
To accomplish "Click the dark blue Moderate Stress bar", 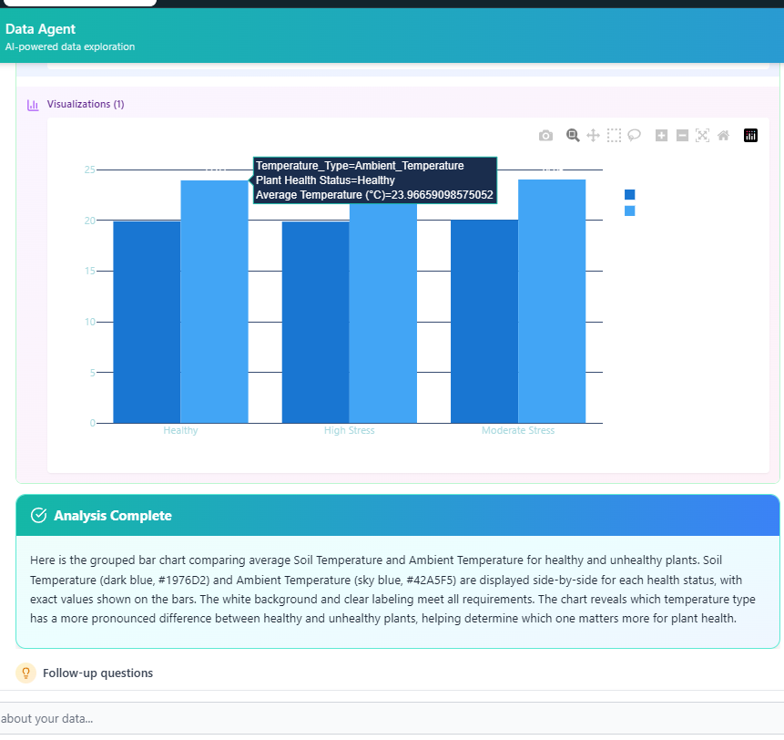I will click(x=484, y=322).
